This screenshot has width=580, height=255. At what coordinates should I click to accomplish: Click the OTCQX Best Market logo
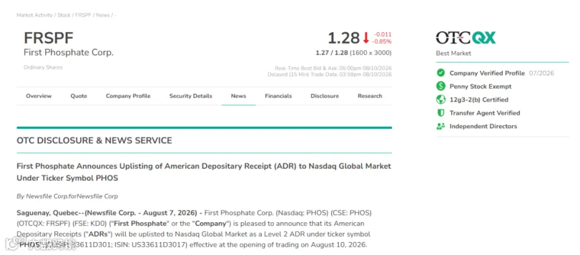point(466,38)
